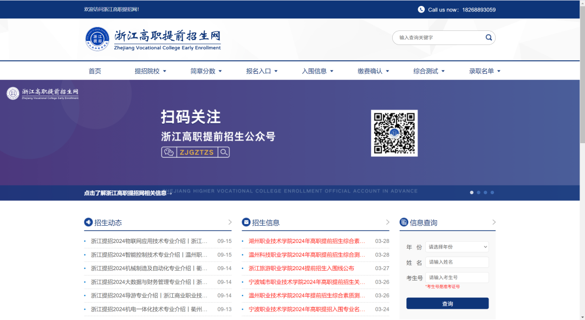
Task: Click the phone icon beside Call us now
Action: click(421, 10)
